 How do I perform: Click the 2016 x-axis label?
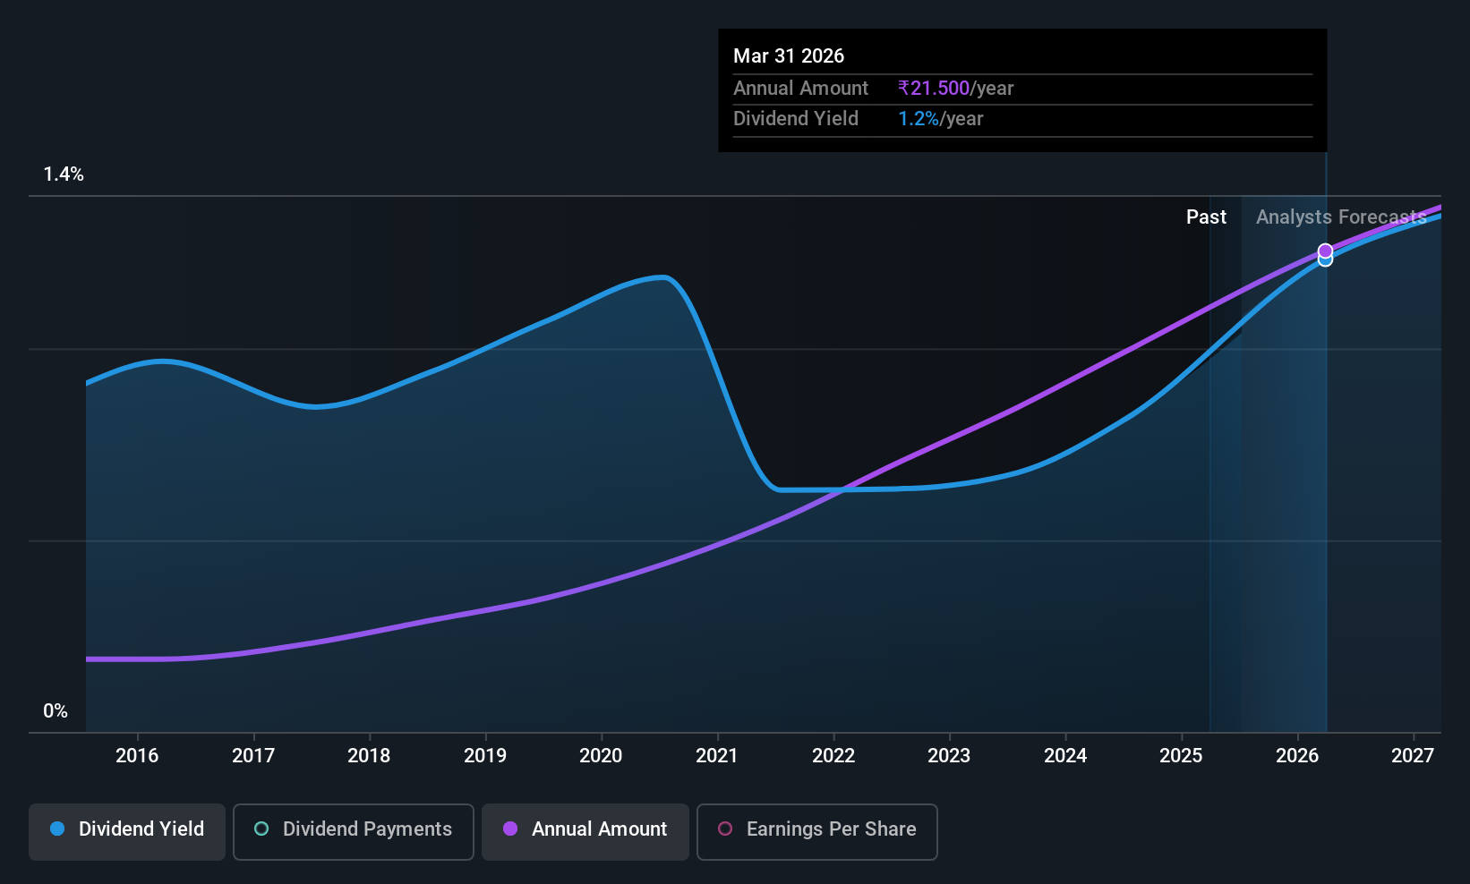coord(137,755)
